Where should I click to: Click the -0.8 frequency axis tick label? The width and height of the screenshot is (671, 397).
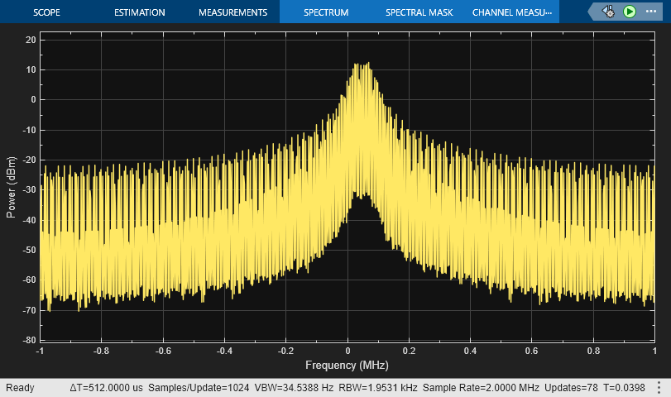[101, 351]
